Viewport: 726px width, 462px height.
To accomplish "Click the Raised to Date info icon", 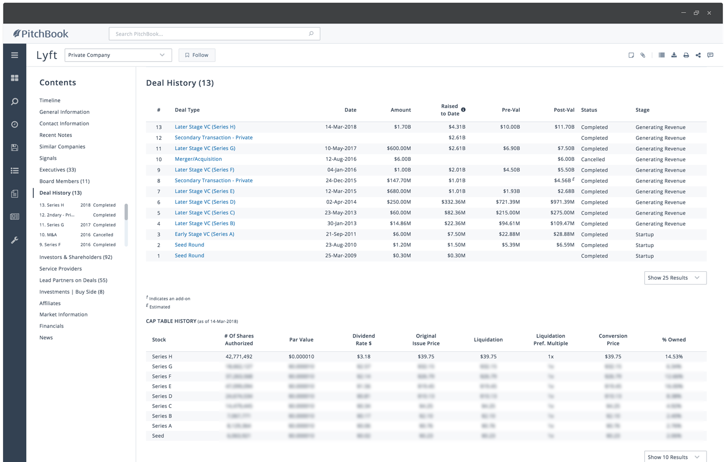I will point(463,109).
